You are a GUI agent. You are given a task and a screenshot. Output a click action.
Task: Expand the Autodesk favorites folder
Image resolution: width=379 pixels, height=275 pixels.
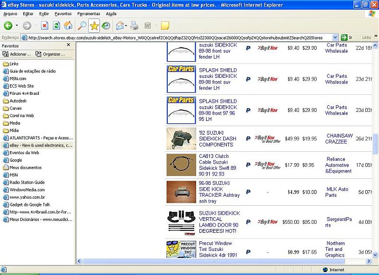click(x=15, y=101)
